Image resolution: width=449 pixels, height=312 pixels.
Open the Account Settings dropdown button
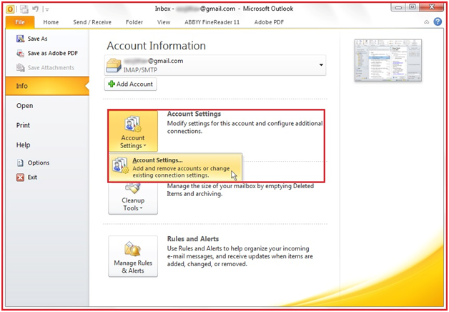click(133, 131)
